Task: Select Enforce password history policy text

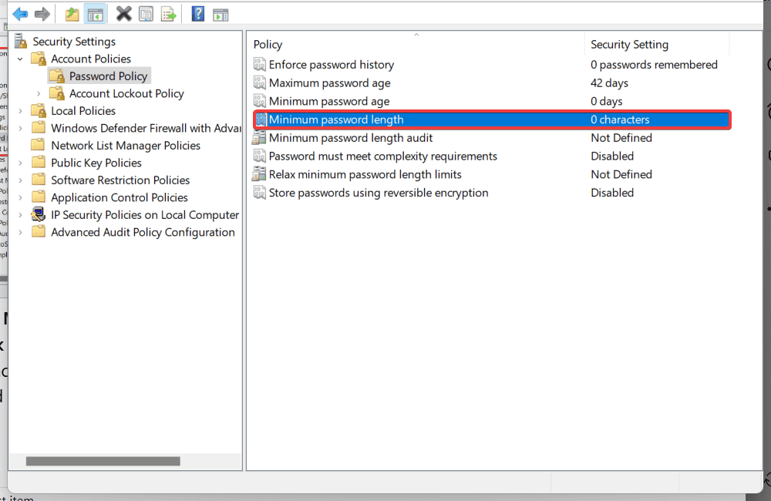Action: point(332,65)
